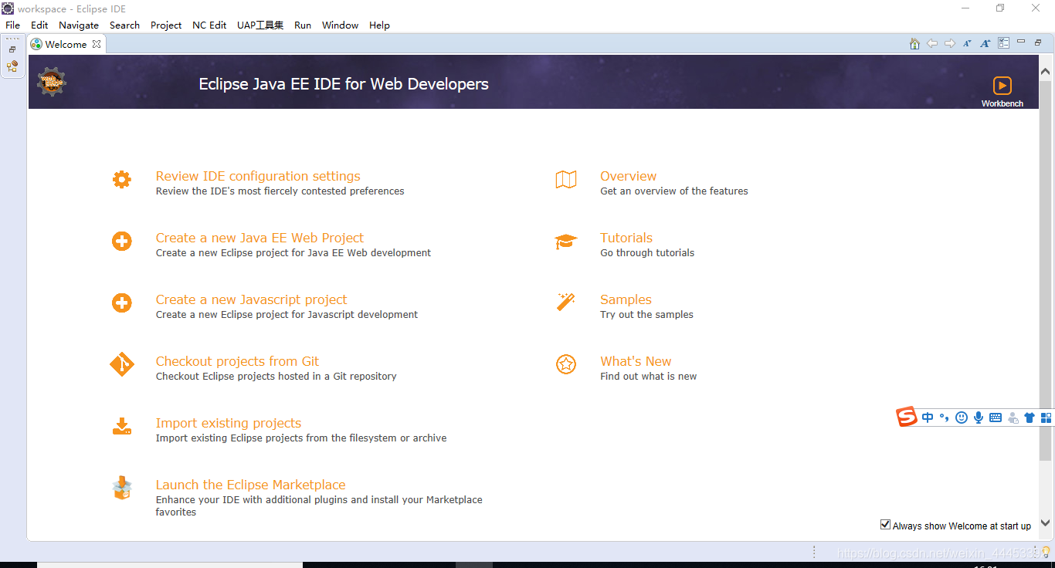Open Review IDE configuration settings link
Screen dimensions: 1055x568
258,176
